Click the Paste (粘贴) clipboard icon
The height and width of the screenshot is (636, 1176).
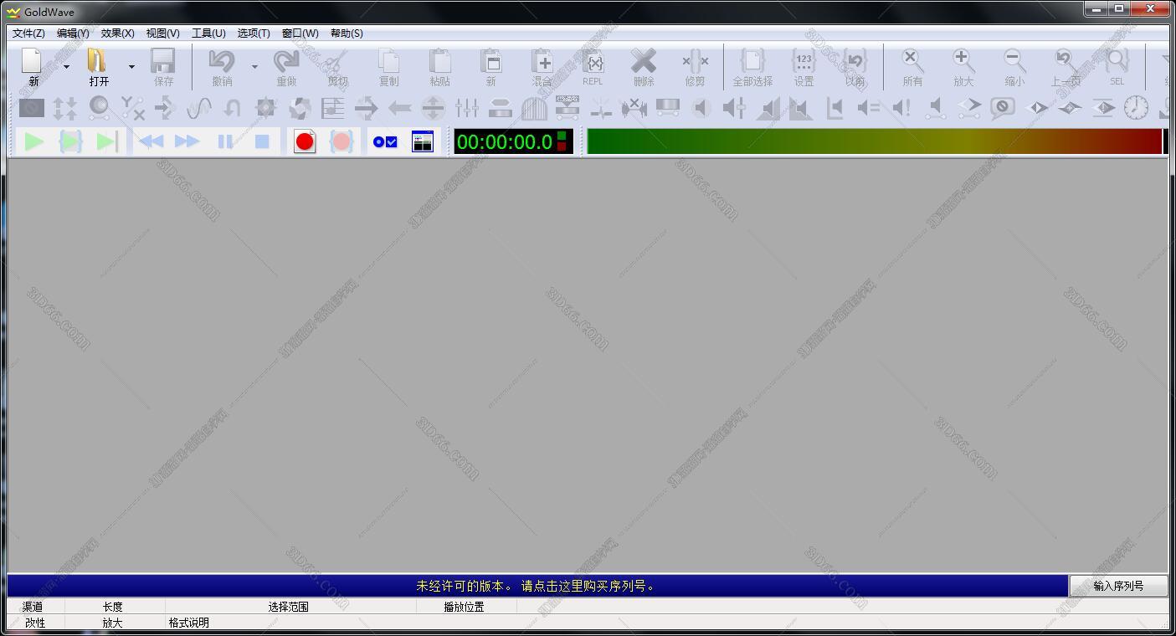point(439,60)
